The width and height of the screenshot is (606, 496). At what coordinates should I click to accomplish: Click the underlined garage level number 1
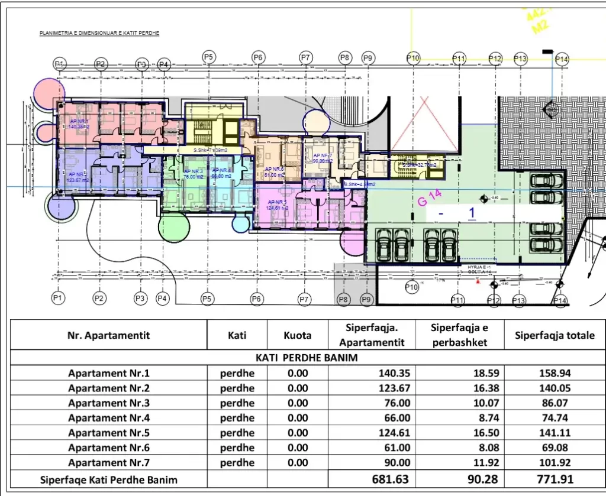(472, 213)
